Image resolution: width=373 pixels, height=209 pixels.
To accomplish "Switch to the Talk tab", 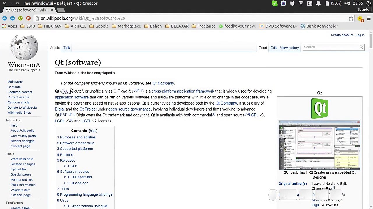I will (66, 48).
